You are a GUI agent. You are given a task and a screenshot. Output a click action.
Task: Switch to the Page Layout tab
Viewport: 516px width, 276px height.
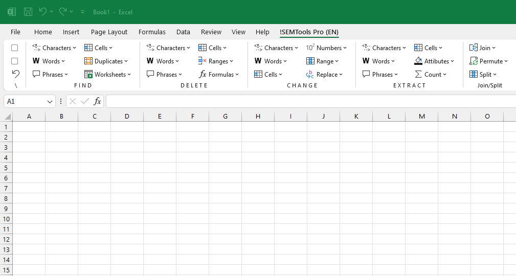109,32
